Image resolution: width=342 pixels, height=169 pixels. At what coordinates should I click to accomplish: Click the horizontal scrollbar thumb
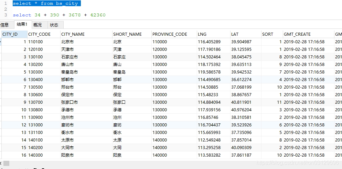coord(7,164)
